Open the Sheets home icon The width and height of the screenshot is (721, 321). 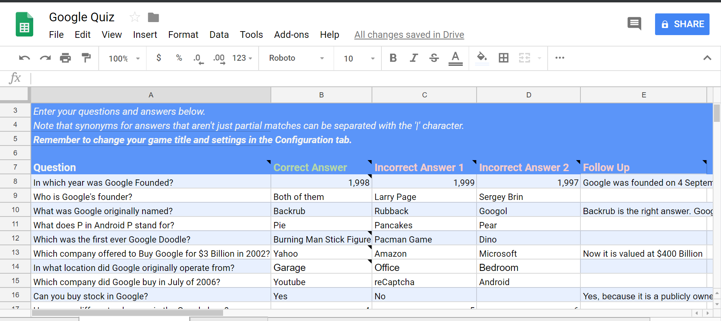tap(24, 24)
